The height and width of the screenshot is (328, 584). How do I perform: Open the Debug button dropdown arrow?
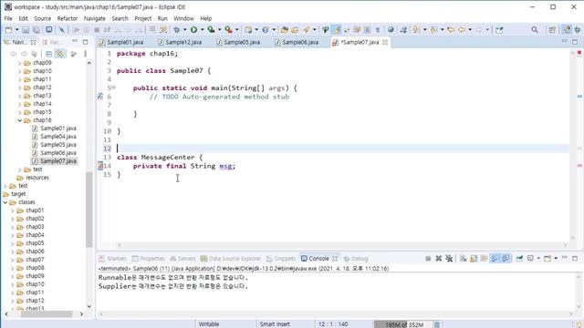click(x=184, y=30)
